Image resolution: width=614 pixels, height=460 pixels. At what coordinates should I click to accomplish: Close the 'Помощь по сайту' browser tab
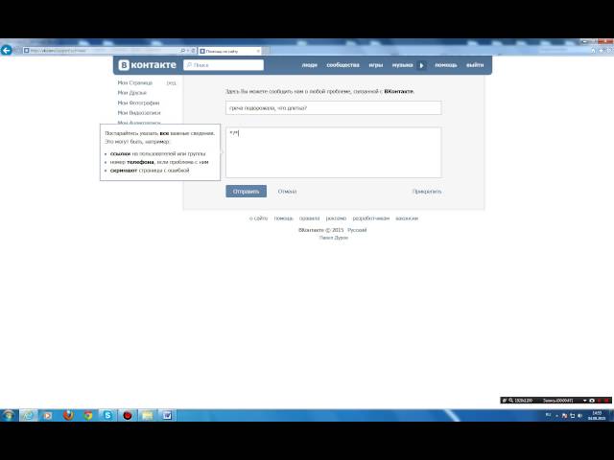coord(258,51)
